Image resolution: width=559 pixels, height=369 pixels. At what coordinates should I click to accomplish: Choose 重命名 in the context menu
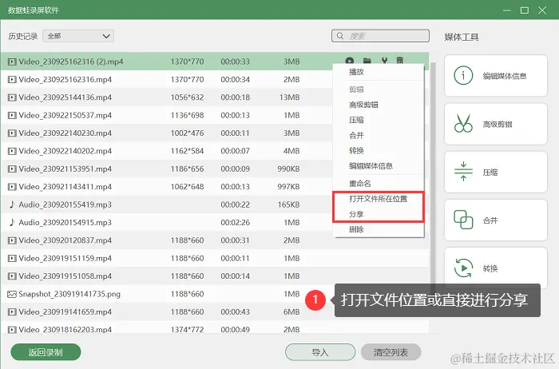point(360,184)
